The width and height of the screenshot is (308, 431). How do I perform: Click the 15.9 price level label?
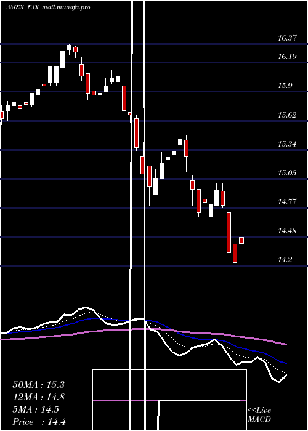pos(285,86)
